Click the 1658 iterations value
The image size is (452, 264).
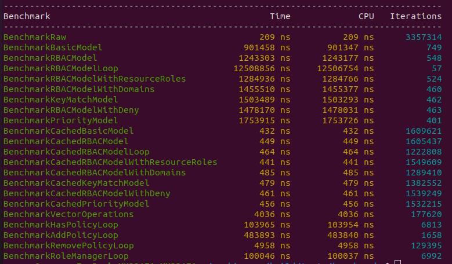coord(432,235)
